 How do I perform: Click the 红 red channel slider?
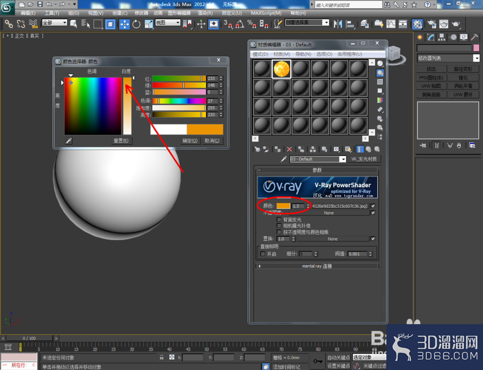[x=179, y=79]
